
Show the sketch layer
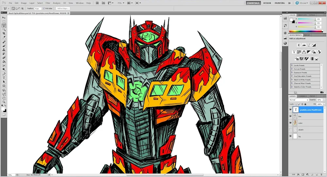(290, 130)
